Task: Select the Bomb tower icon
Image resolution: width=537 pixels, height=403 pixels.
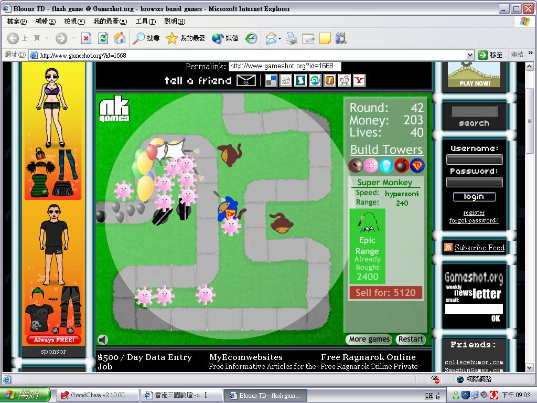Action: (x=401, y=165)
